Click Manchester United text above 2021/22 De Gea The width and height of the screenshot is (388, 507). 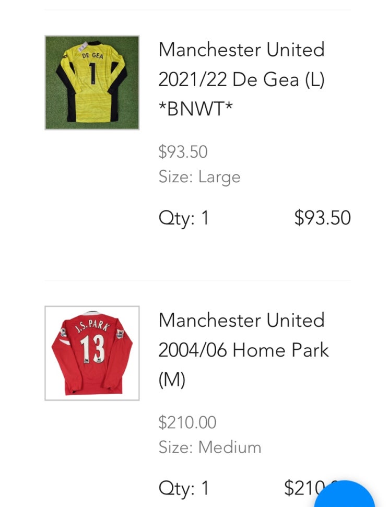[241, 50]
